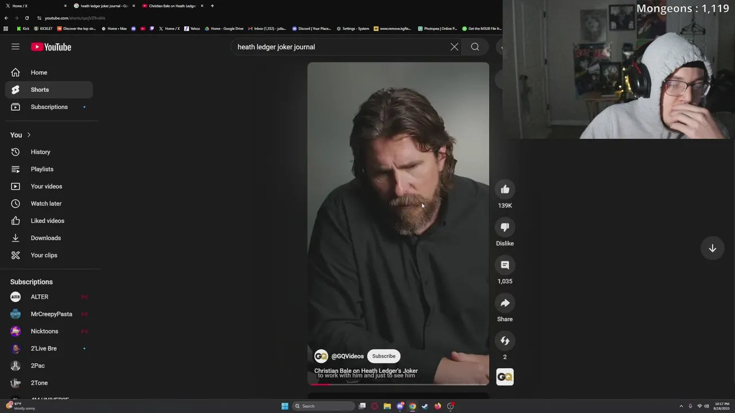This screenshot has width=735, height=413.
Task: Open the ALTER channel subscription
Action: [49, 297]
